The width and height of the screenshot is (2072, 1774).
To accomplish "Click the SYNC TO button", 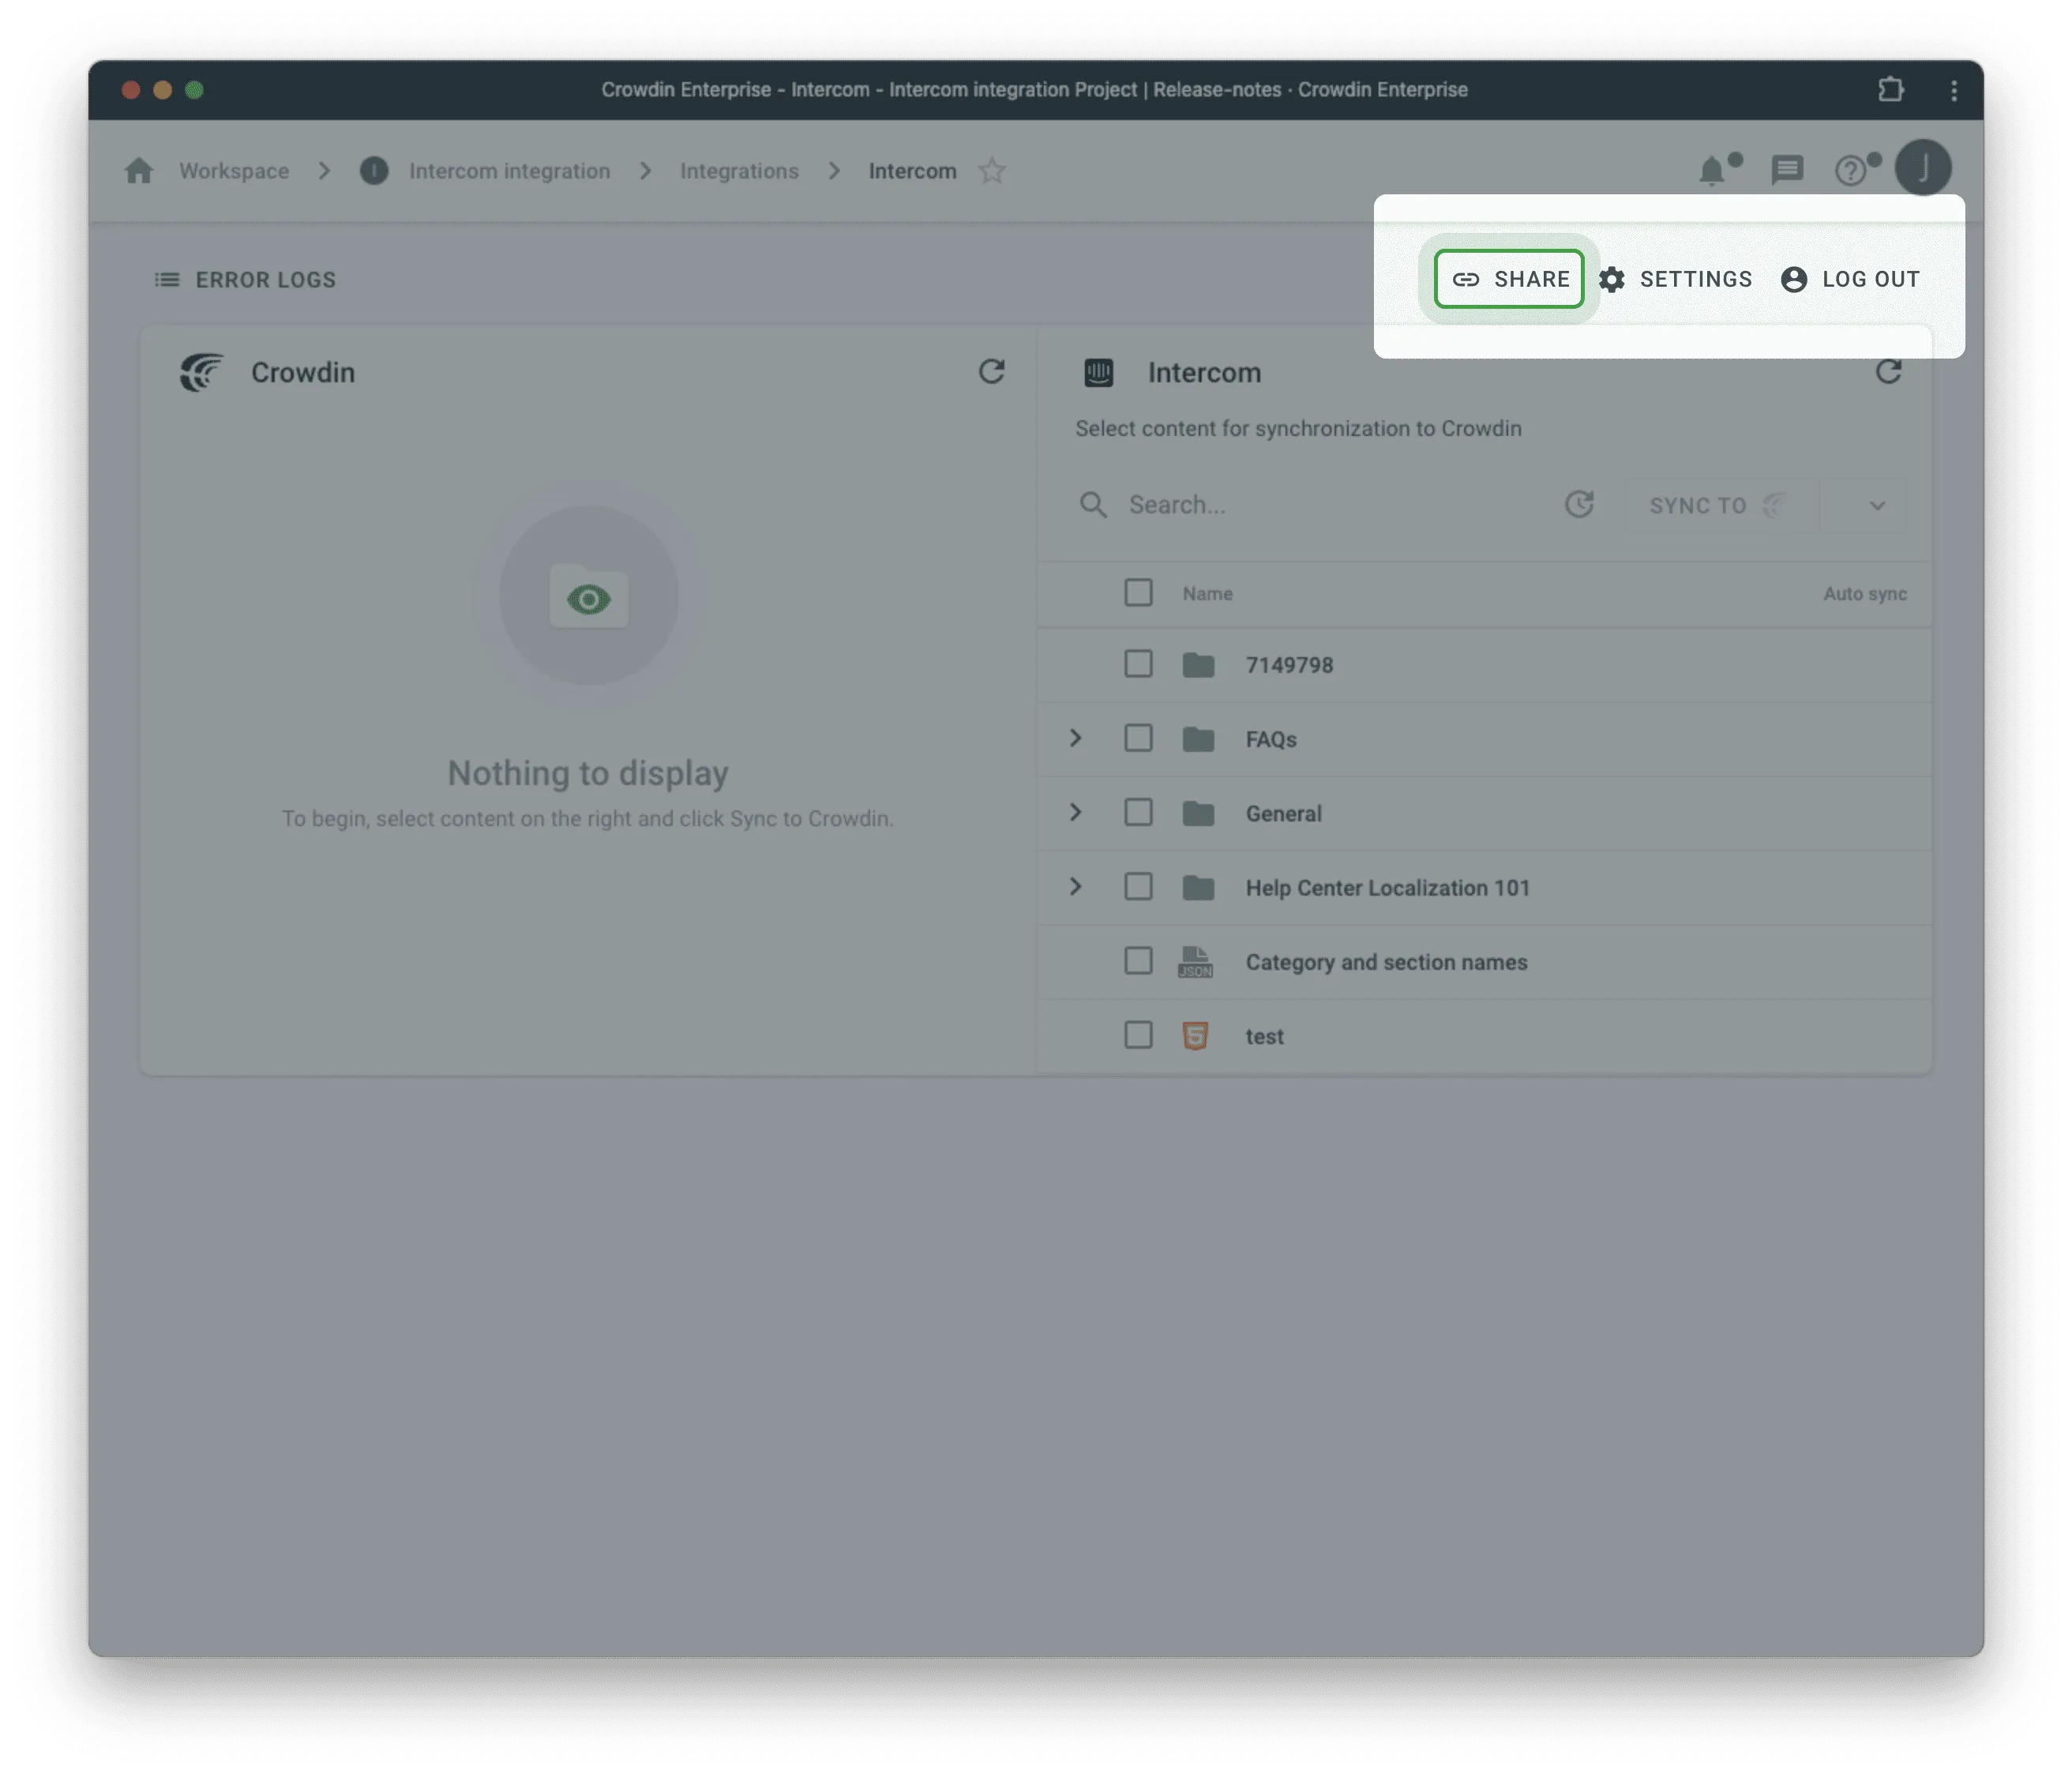I will click(x=1713, y=505).
